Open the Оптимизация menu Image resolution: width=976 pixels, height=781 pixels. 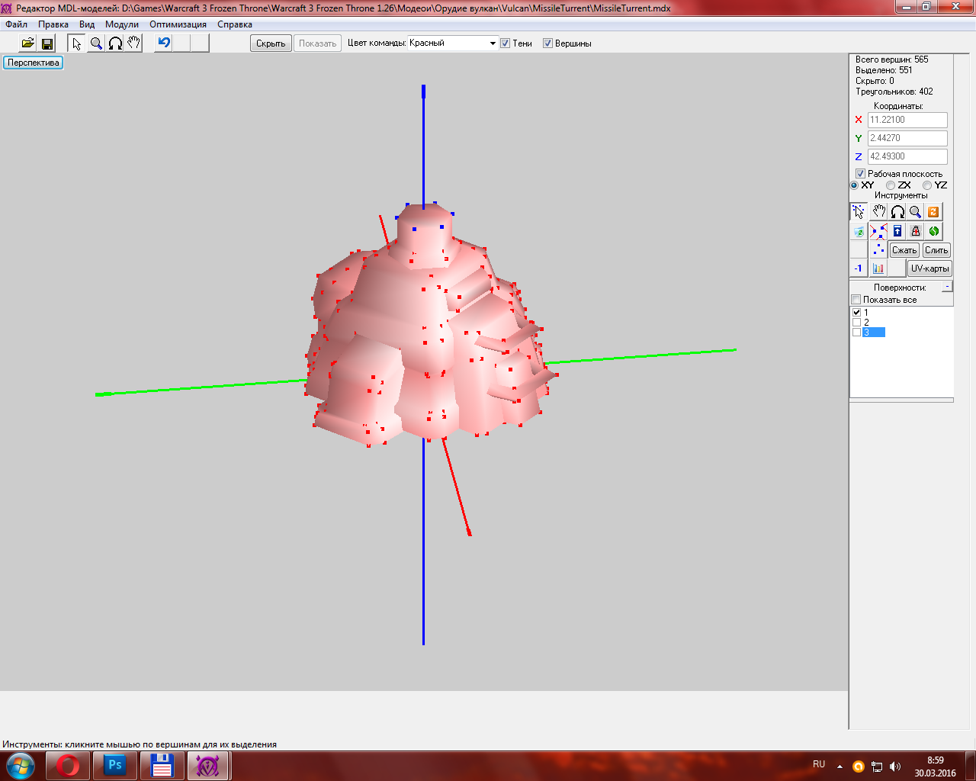click(178, 24)
